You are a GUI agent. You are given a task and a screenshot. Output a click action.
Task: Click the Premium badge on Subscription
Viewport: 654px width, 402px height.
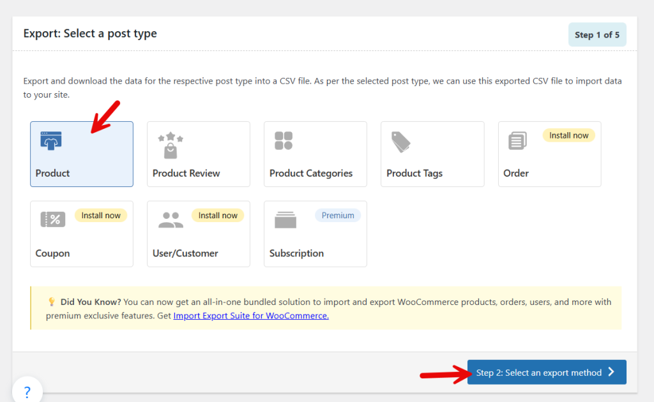click(338, 216)
